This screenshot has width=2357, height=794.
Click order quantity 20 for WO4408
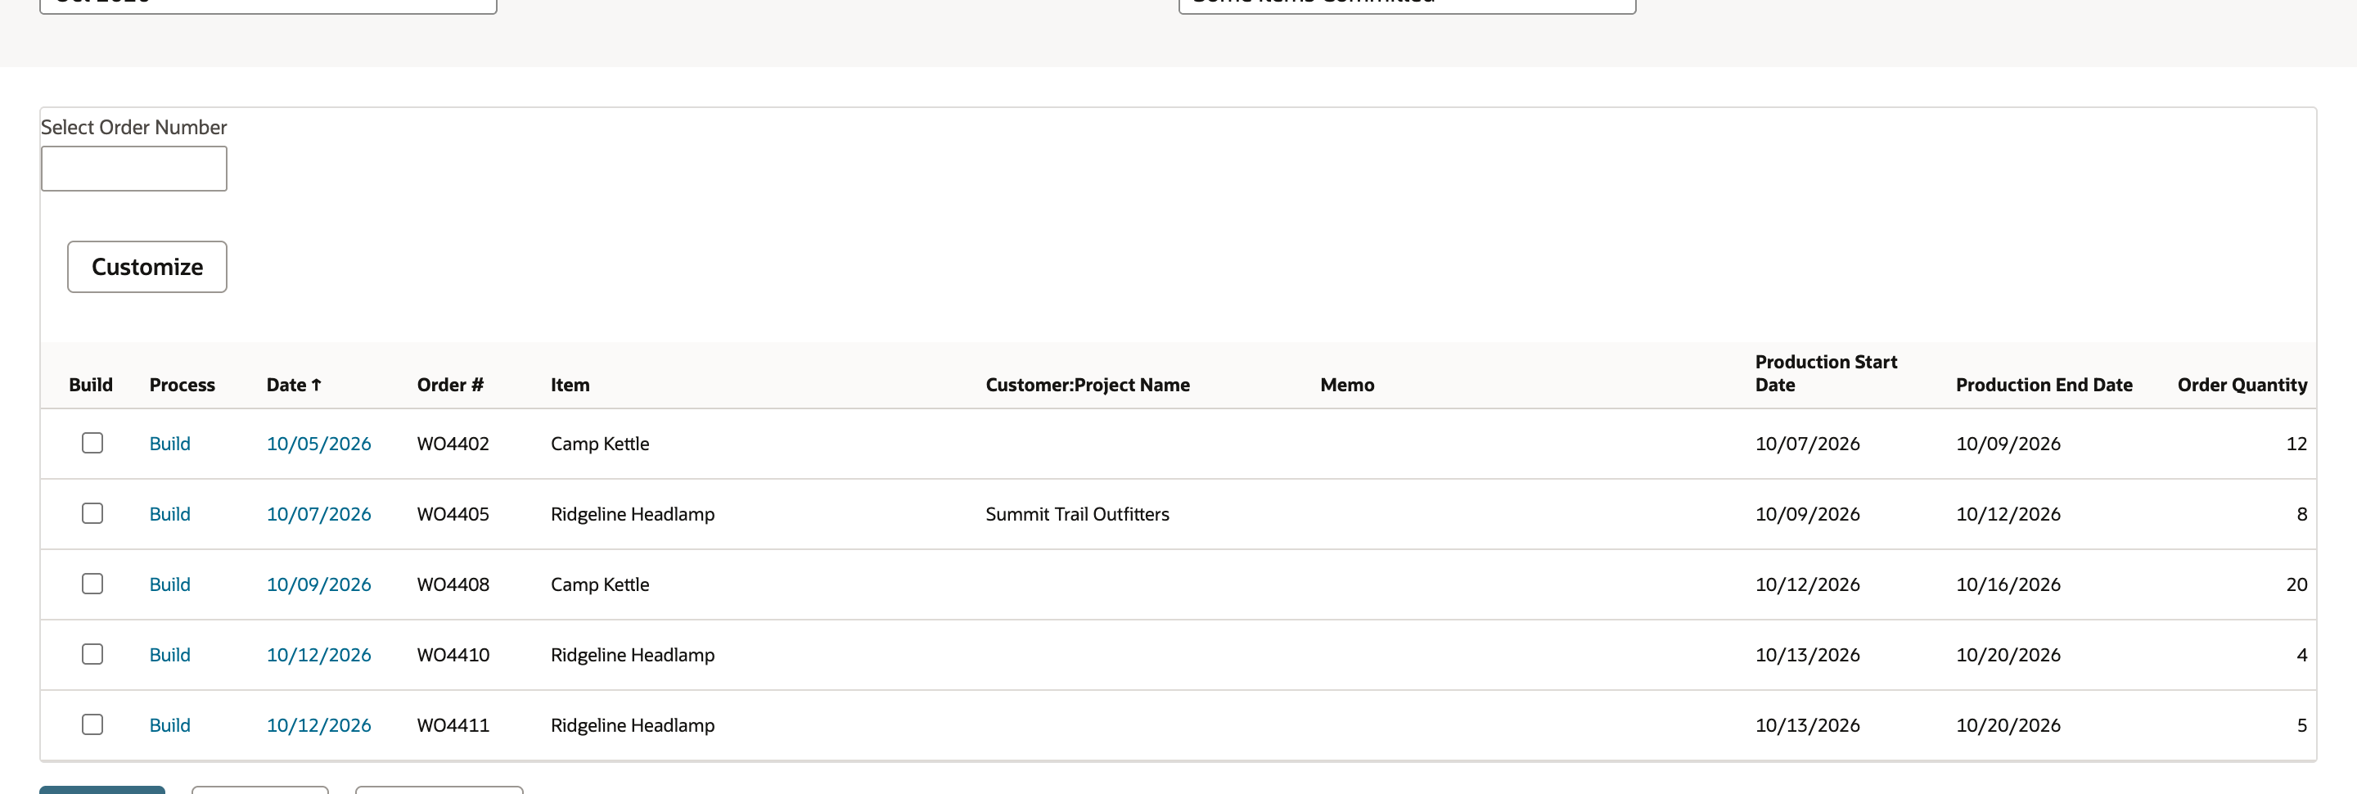tap(2296, 584)
